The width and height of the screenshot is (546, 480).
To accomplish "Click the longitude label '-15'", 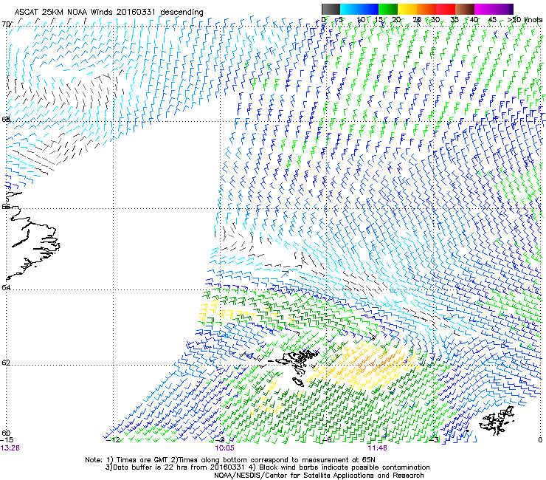I will 7,440.
